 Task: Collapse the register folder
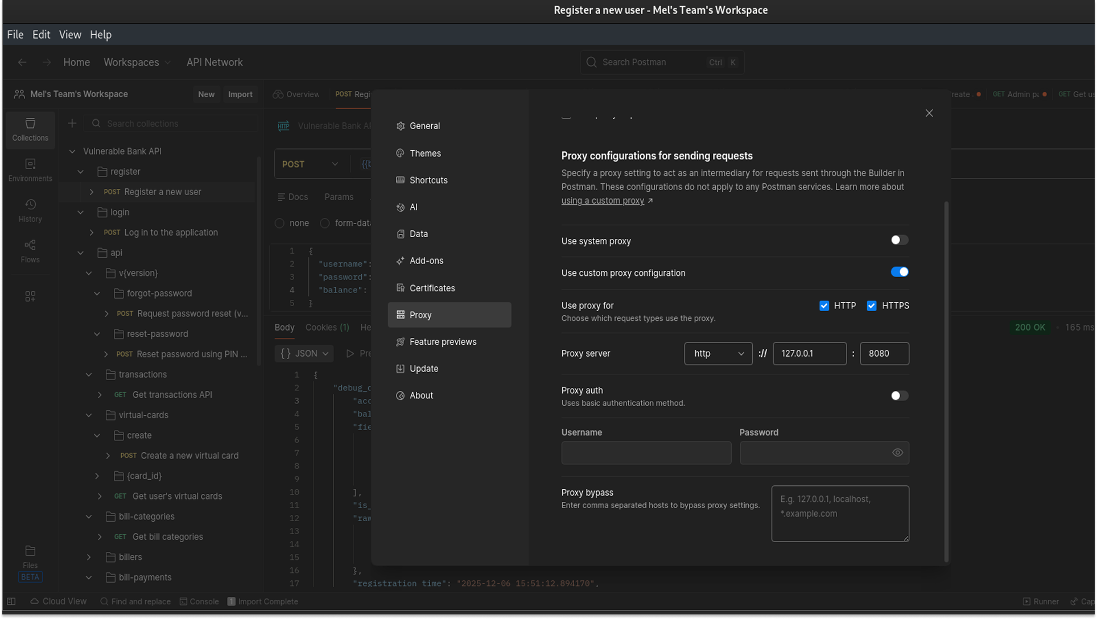(80, 171)
